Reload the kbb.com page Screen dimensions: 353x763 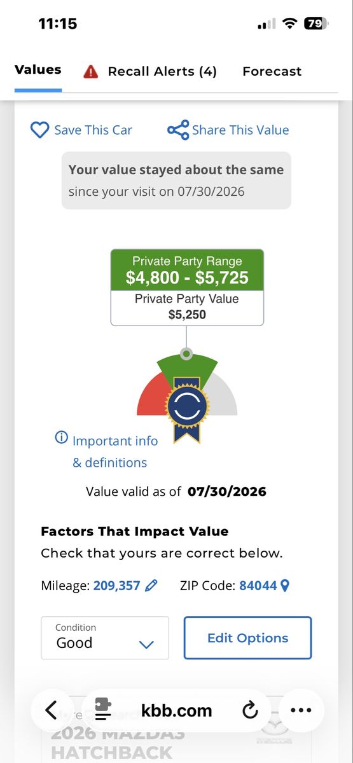250,710
